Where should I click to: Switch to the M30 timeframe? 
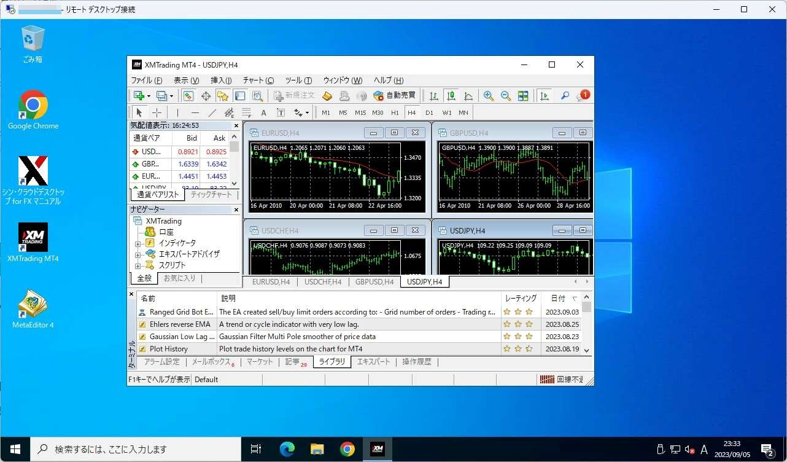(378, 112)
